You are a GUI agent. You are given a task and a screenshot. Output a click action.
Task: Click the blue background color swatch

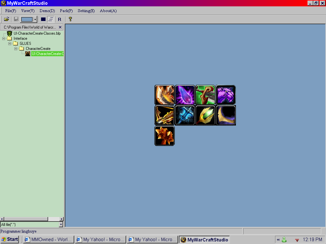click(27, 19)
